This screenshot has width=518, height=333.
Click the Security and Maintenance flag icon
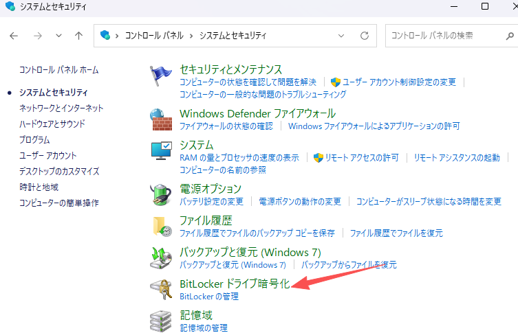161,76
